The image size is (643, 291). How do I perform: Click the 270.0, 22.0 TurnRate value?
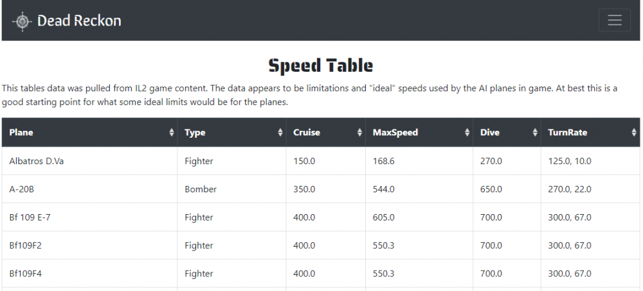(569, 189)
